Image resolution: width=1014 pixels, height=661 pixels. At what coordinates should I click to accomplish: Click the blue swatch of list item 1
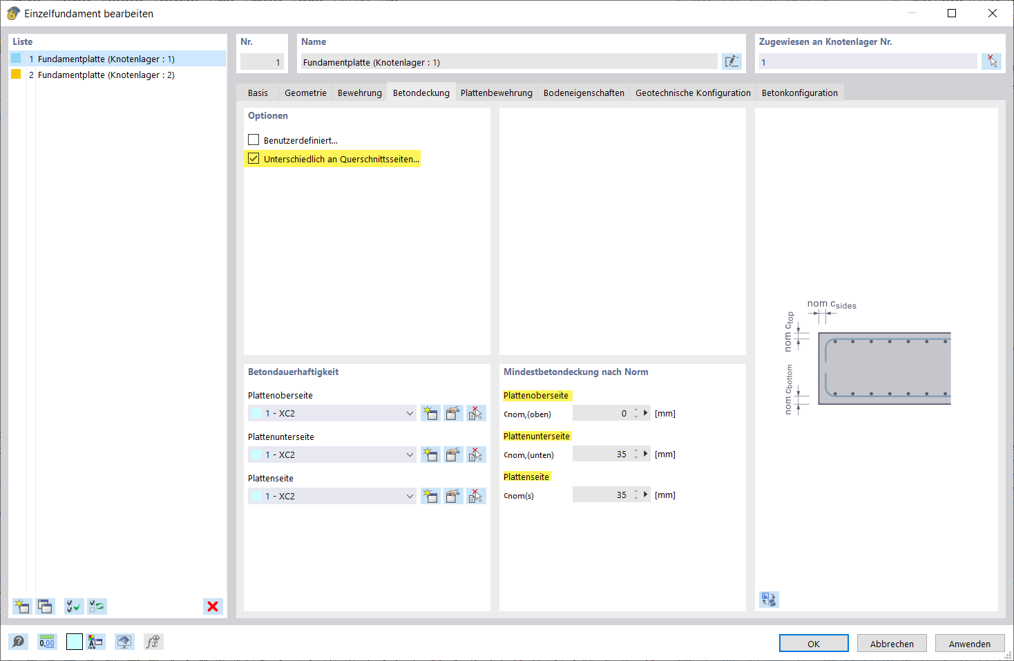(x=16, y=58)
